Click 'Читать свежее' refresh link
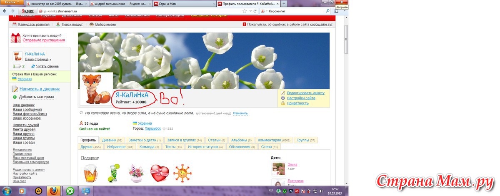 click(47, 66)
